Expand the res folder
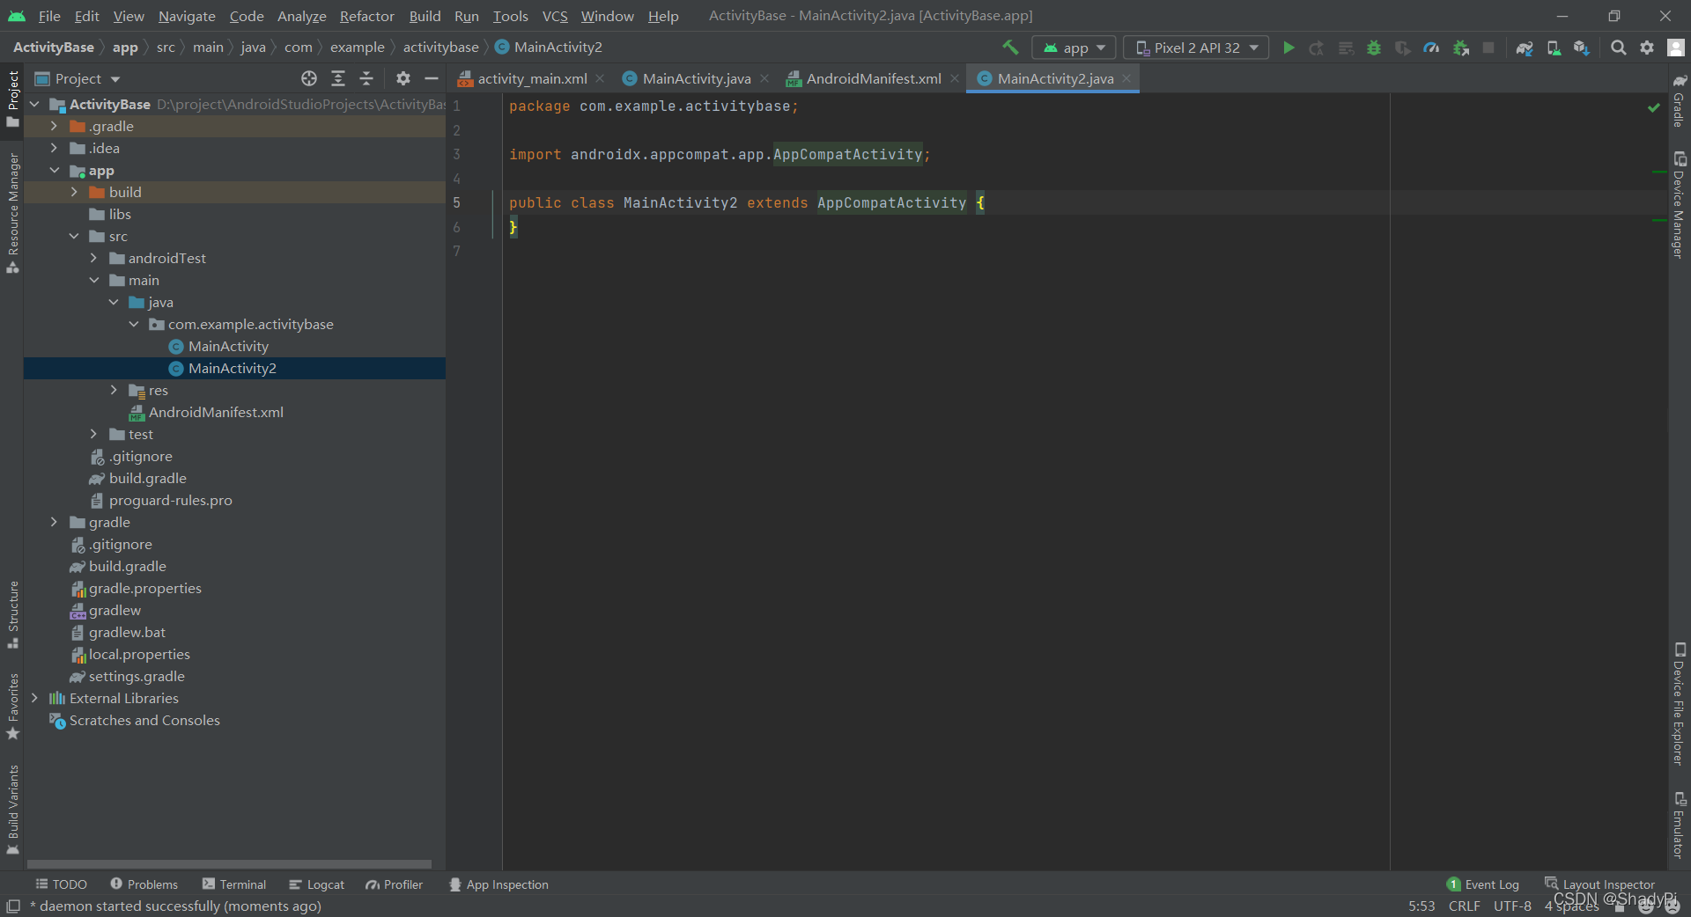The height and width of the screenshot is (917, 1691). tap(114, 390)
